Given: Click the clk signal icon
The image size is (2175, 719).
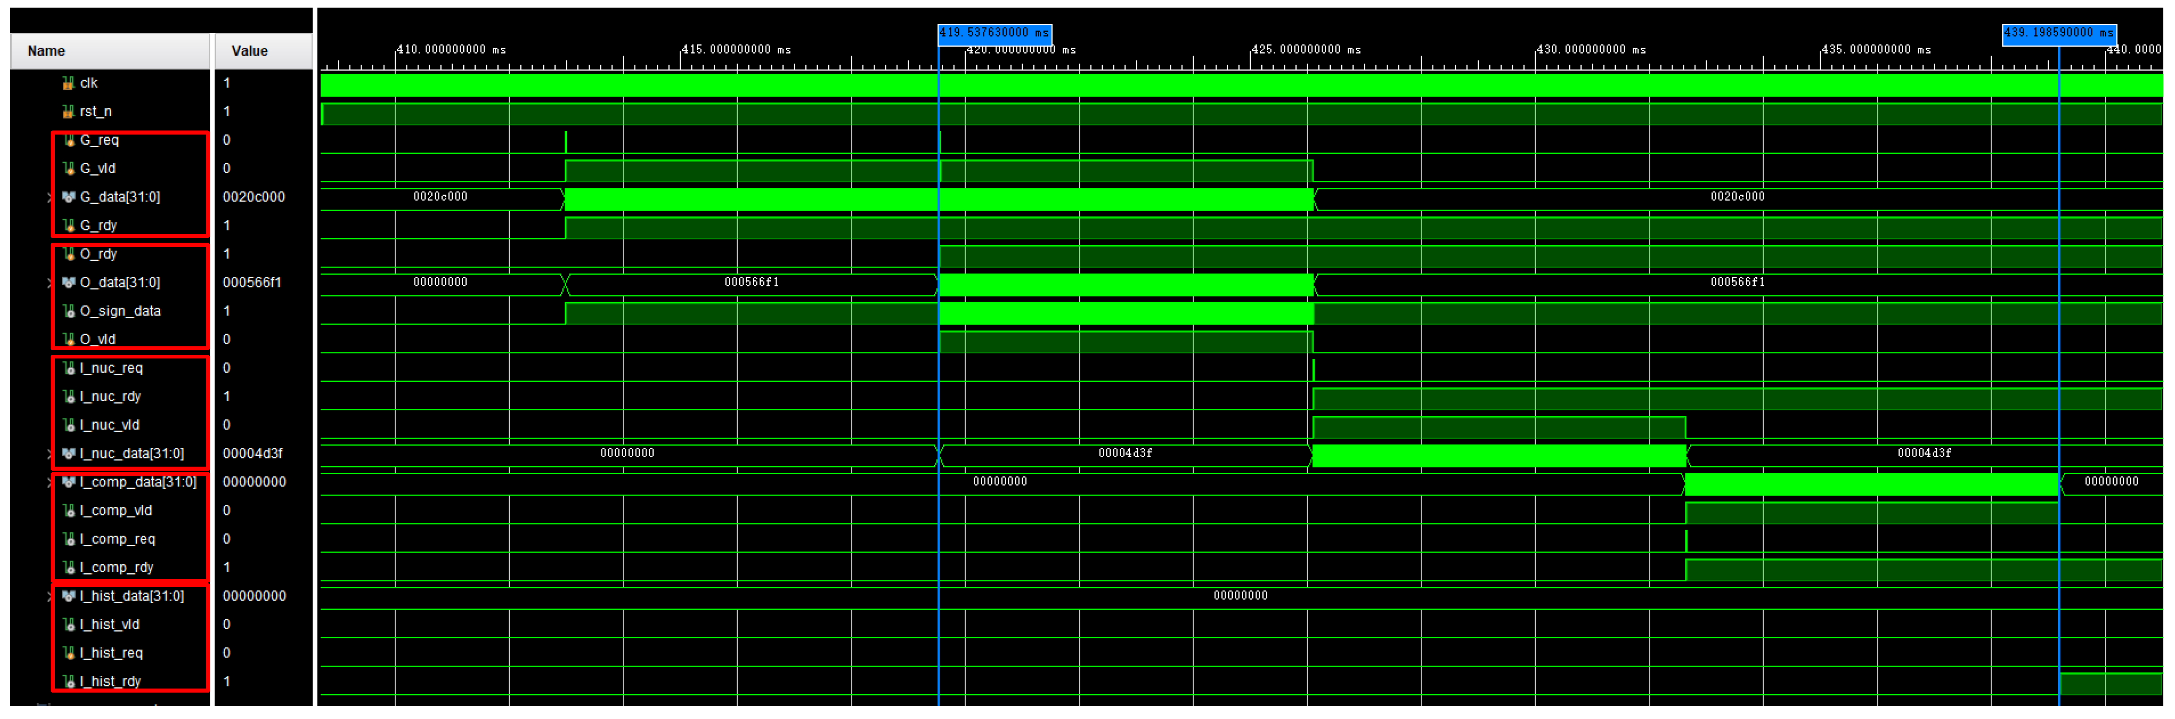Looking at the screenshot, I should pyautogui.click(x=69, y=83).
